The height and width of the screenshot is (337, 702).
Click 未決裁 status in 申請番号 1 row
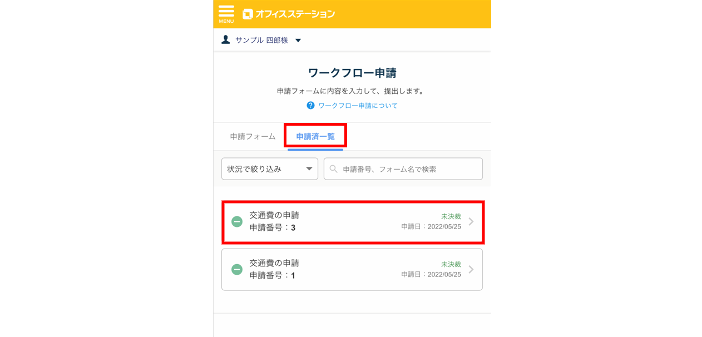451,264
